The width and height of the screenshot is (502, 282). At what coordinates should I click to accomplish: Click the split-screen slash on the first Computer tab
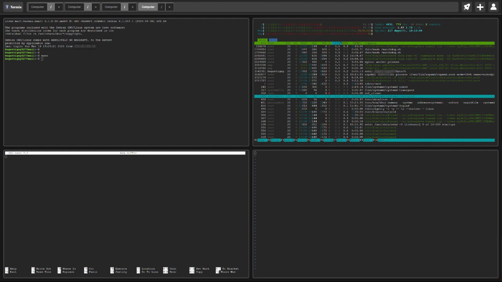click(x=51, y=7)
